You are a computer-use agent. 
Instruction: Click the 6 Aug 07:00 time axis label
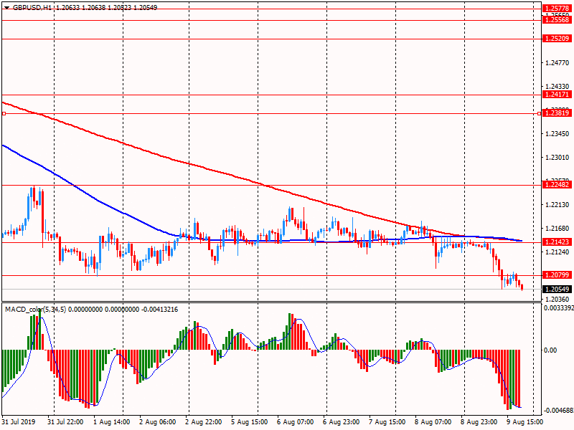coord(295,422)
